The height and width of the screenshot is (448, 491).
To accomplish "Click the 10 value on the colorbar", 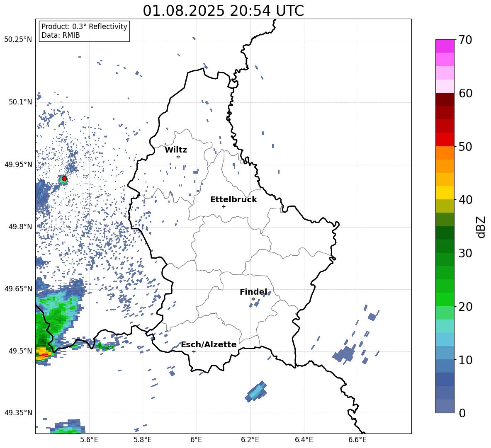I will coord(465,360).
